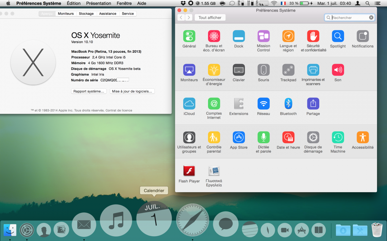
Task: Switch to the Moniteurs tab in About window
Action: pos(66,13)
